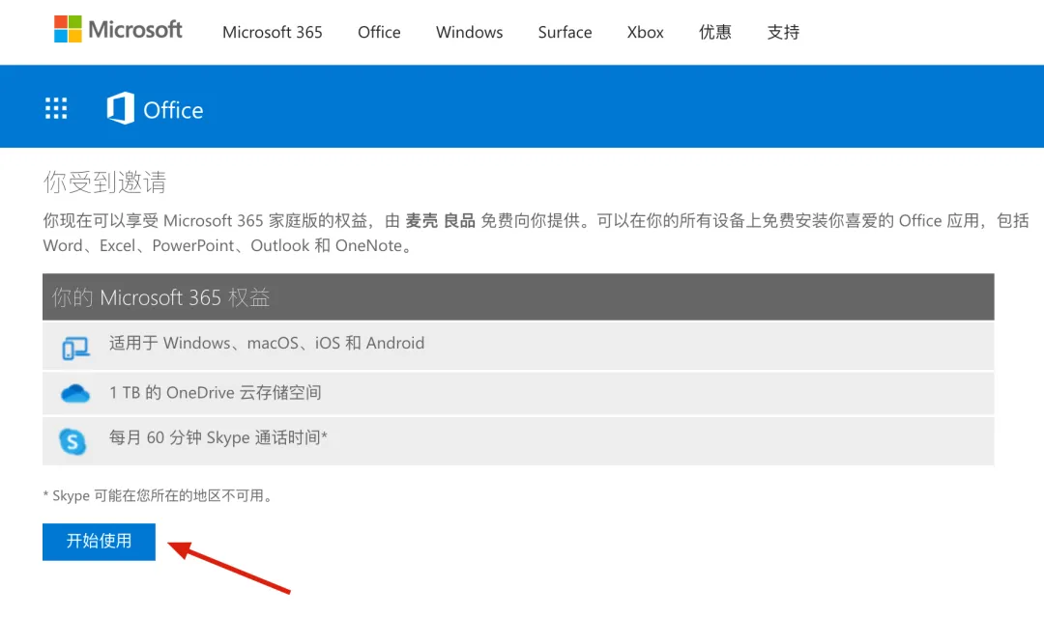Click the Microsoft logo
This screenshot has height=644, width=1044.
118,29
